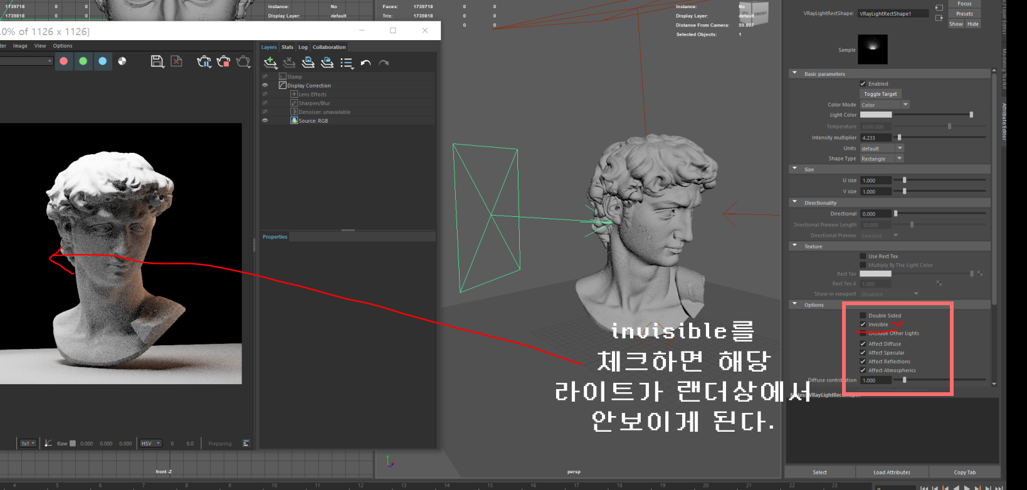
Task: Undo the last layer action
Action: [366, 63]
